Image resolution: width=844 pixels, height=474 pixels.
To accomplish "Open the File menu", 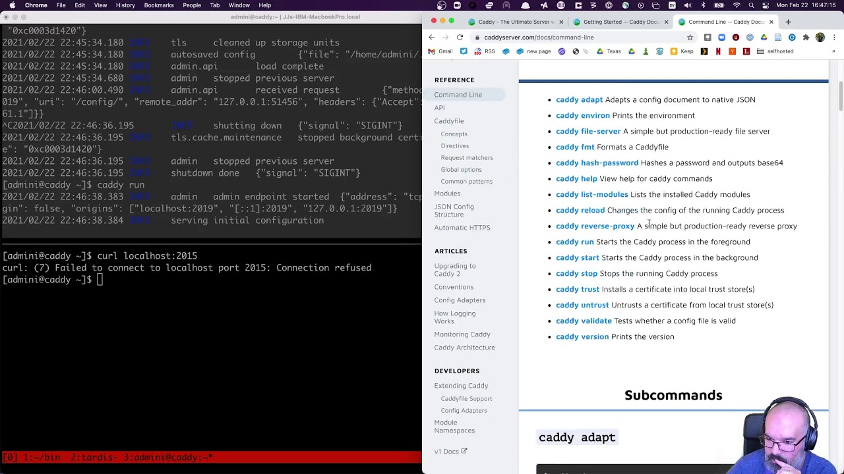I will tap(61, 5).
